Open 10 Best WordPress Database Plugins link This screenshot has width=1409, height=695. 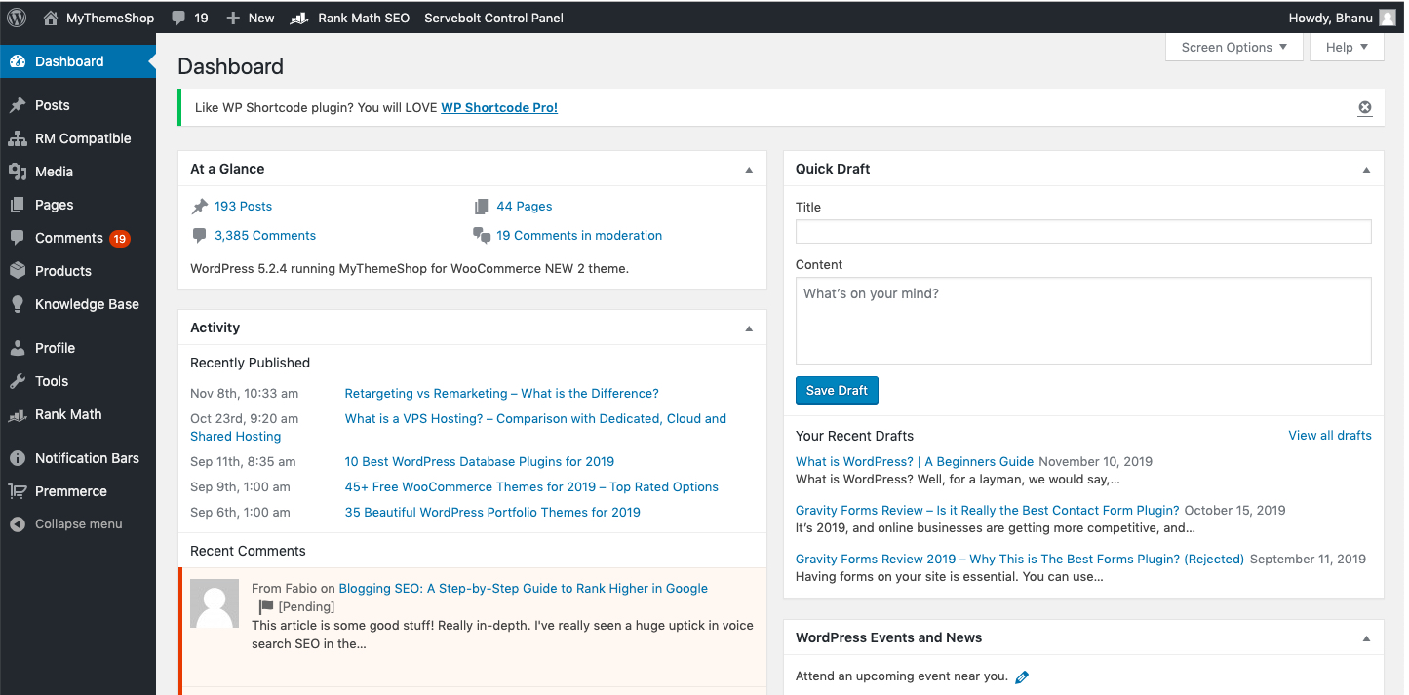pos(480,462)
